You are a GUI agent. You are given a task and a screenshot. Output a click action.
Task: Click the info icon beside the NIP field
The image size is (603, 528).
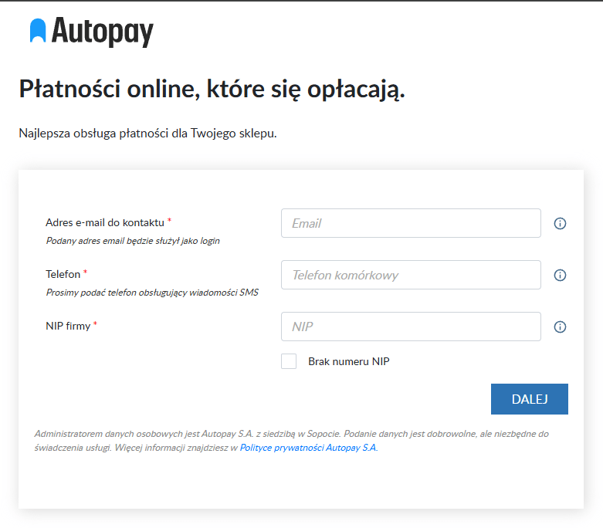coord(561,327)
